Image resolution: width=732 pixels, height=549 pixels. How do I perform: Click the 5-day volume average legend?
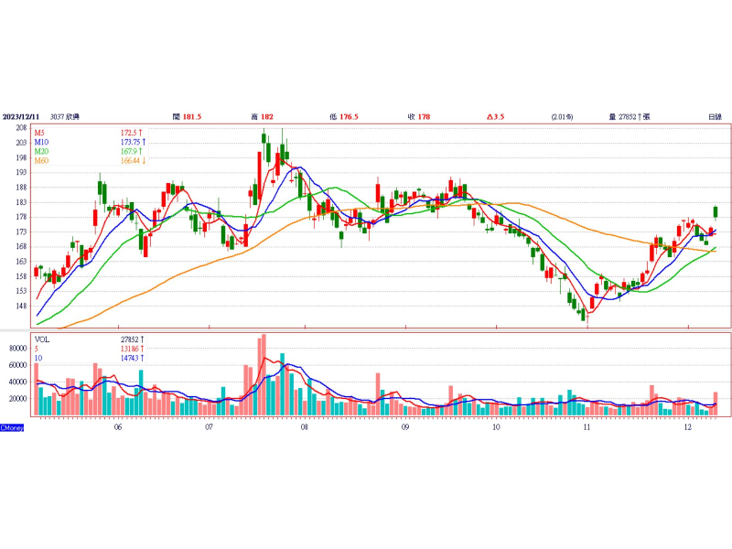tap(38, 349)
